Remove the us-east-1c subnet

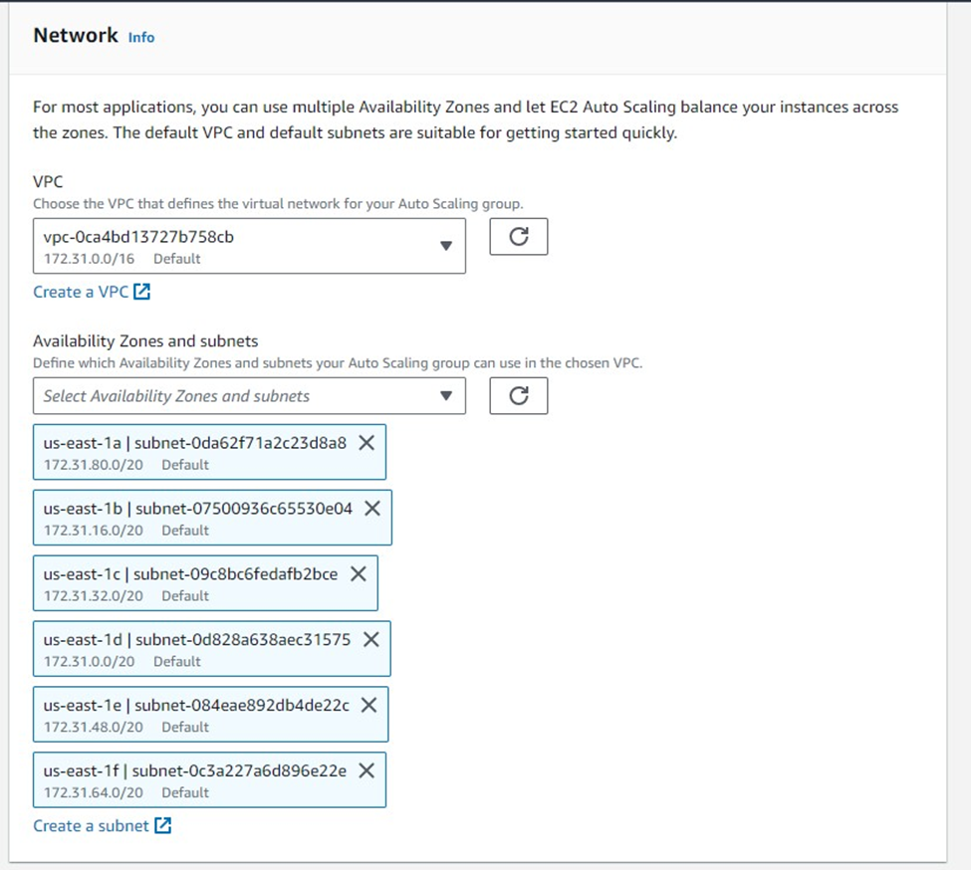pyautogui.click(x=359, y=574)
